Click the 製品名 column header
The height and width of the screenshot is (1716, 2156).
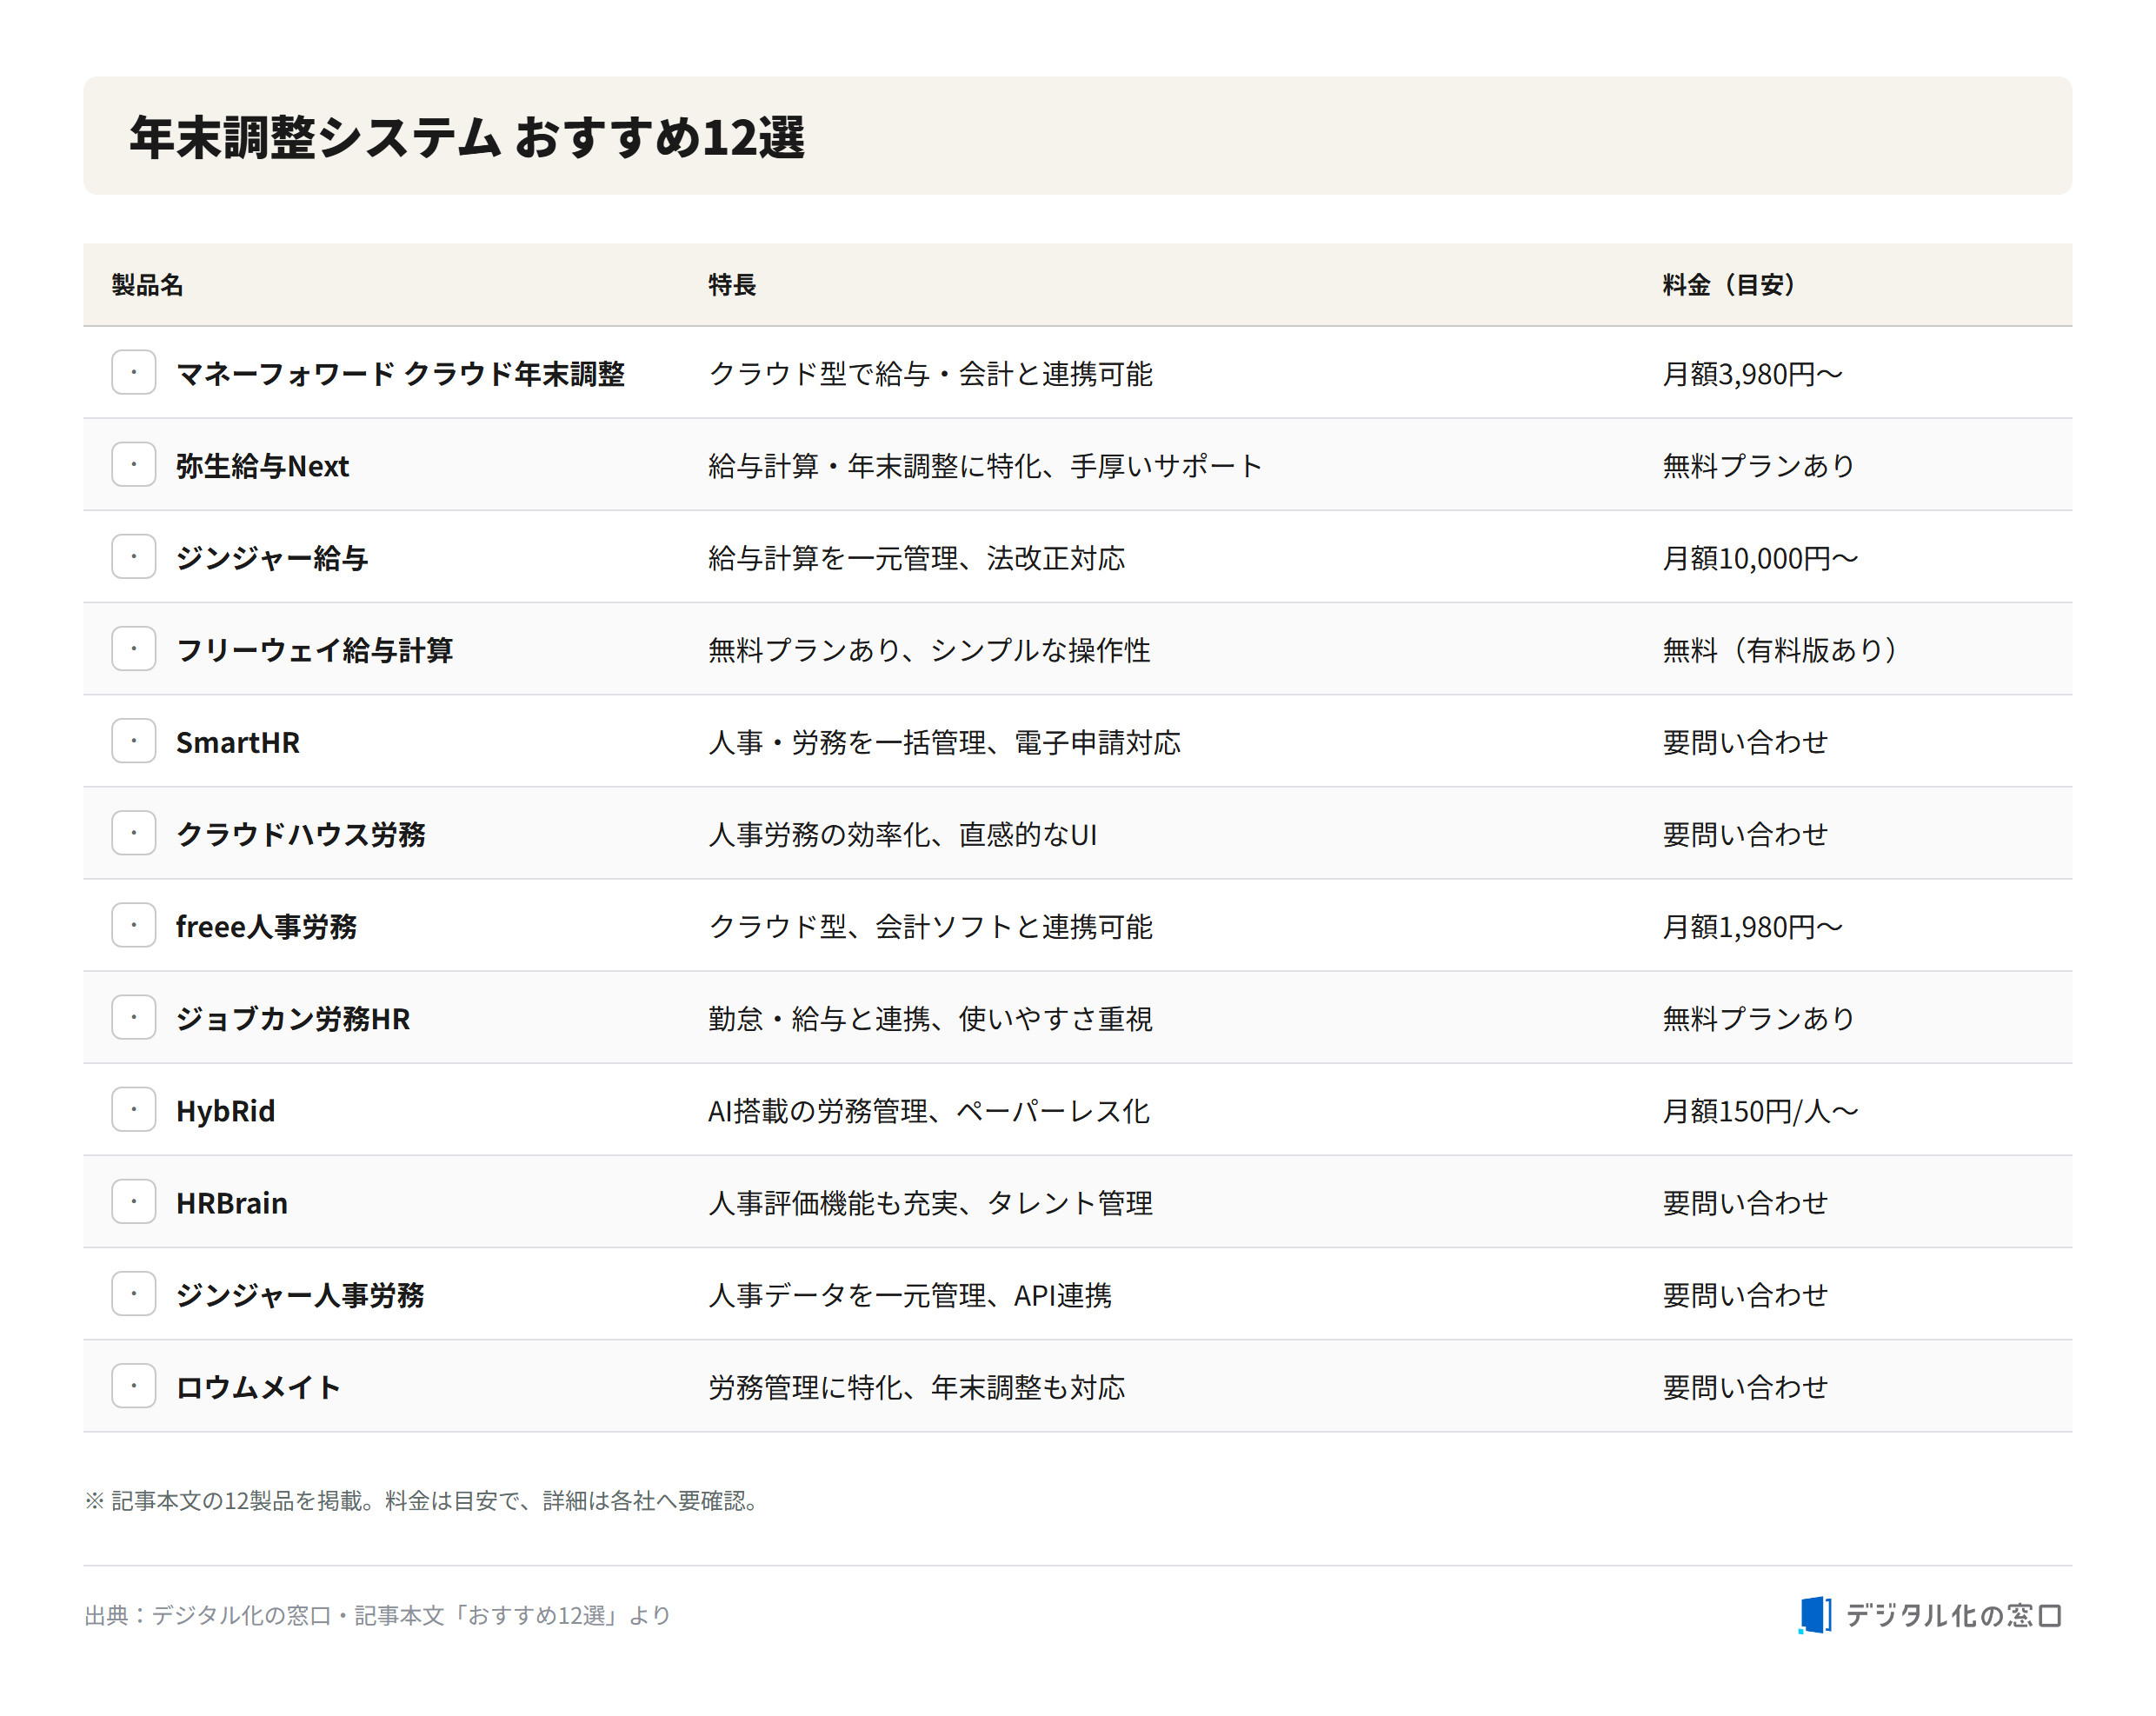147,285
